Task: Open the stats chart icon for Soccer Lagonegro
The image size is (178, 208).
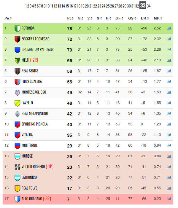Action: (x=169, y=39)
